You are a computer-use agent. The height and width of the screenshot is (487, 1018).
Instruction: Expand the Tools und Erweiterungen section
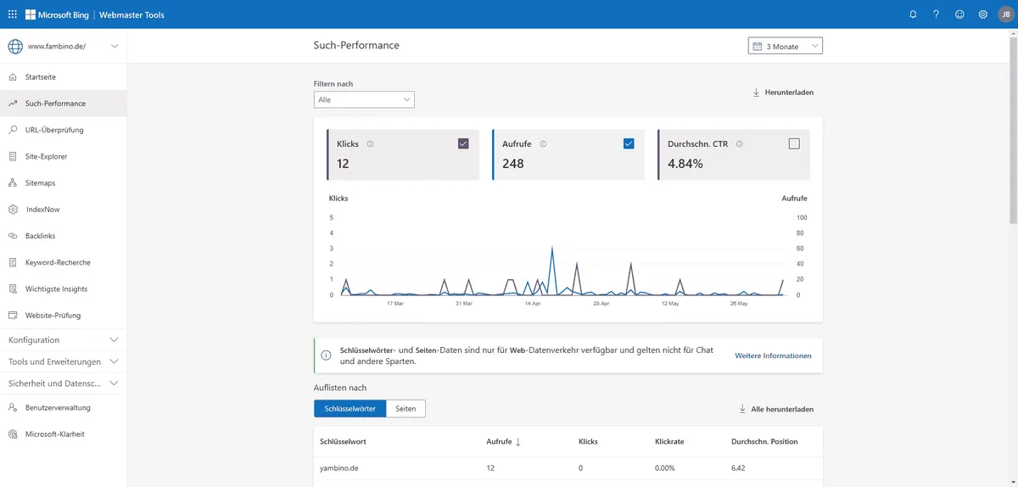pyautogui.click(x=63, y=361)
